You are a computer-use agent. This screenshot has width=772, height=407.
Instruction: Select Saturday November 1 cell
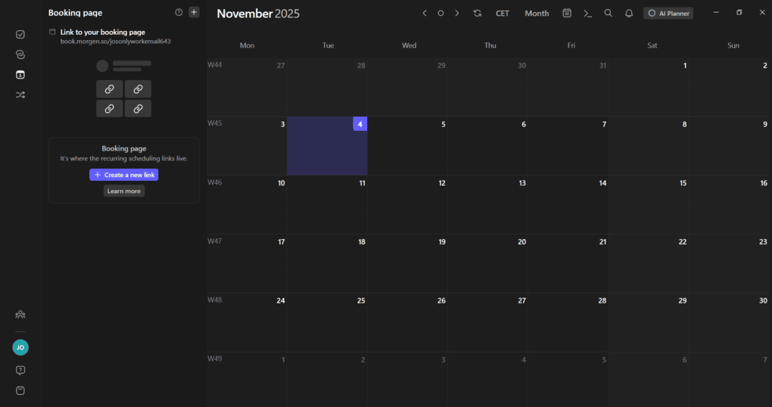[649, 87]
